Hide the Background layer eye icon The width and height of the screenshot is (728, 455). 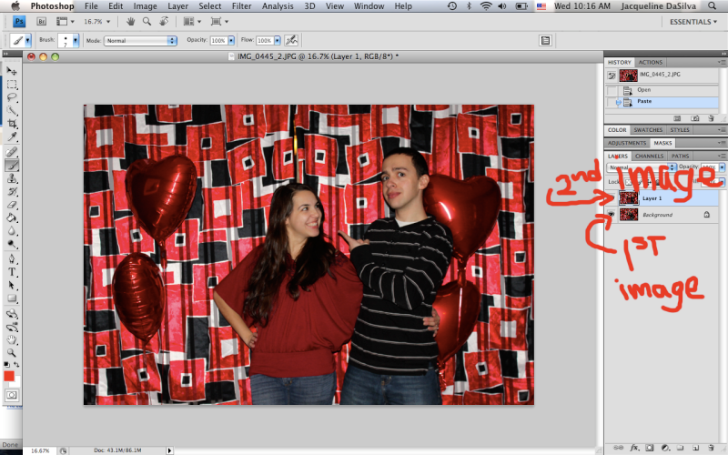click(611, 214)
